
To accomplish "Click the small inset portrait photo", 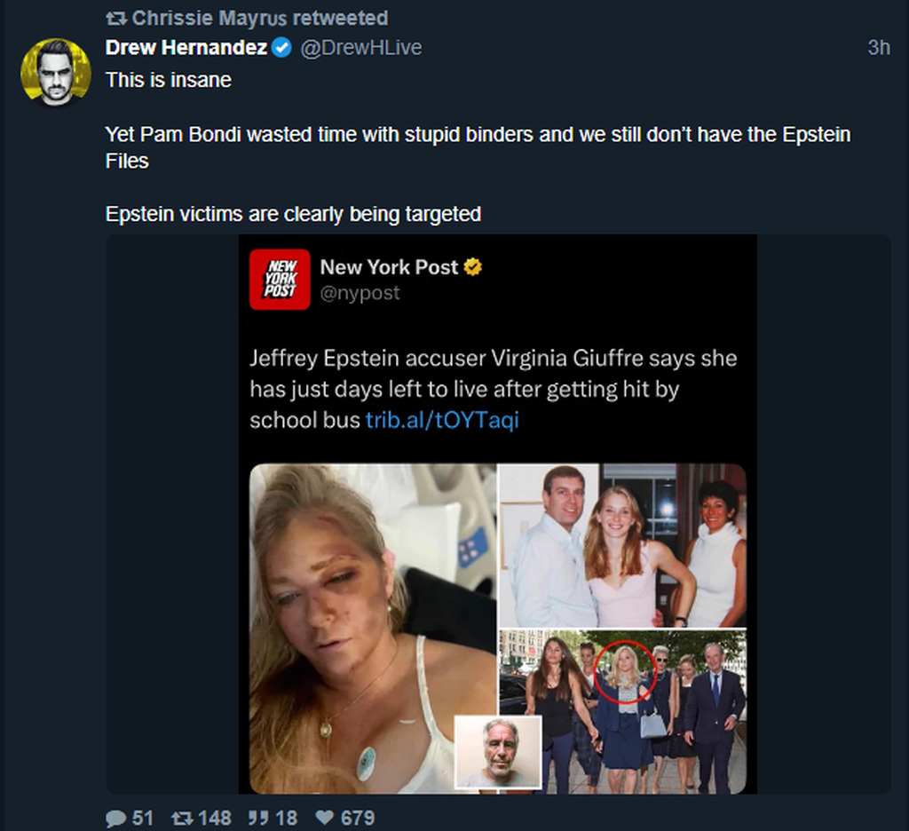I will coord(498,752).
